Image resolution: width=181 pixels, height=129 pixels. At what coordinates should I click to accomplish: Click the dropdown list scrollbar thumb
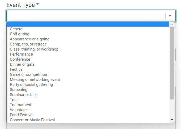[x=172, y=63]
